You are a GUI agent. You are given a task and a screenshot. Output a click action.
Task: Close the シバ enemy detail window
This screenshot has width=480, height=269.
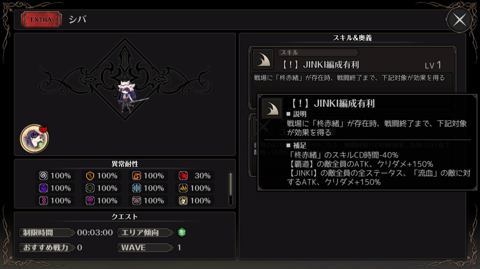click(x=459, y=20)
